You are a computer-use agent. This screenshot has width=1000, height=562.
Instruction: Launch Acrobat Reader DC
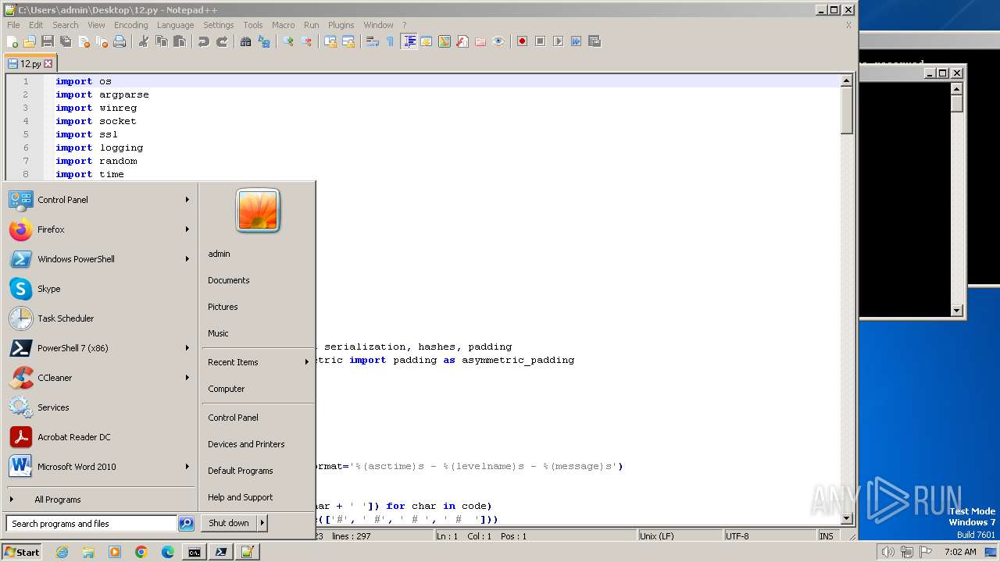(100, 437)
